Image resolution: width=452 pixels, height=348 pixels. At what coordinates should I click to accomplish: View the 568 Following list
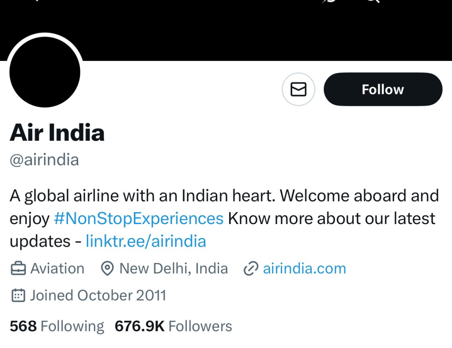(x=57, y=326)
